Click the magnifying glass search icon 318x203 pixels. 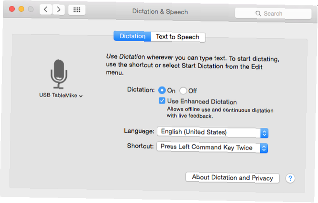pyautogui.click(x=258, y=14)
